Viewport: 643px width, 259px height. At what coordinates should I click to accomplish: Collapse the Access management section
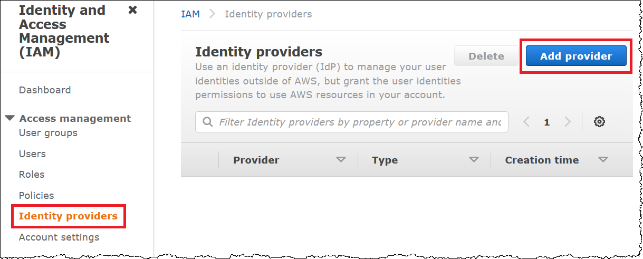[x=10, y=118]
